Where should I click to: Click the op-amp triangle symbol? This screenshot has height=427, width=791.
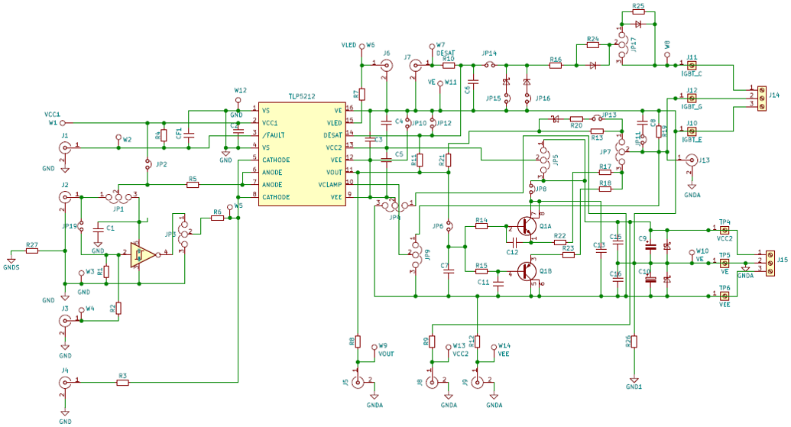tap(140, 254)
